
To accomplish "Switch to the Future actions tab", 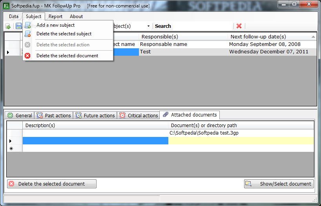I will pyautogui.click(x=95, y=115).
